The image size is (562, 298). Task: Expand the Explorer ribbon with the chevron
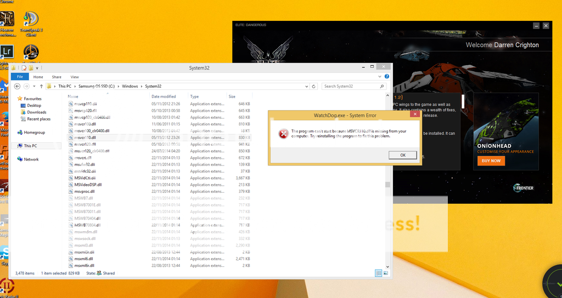(380, 77)
